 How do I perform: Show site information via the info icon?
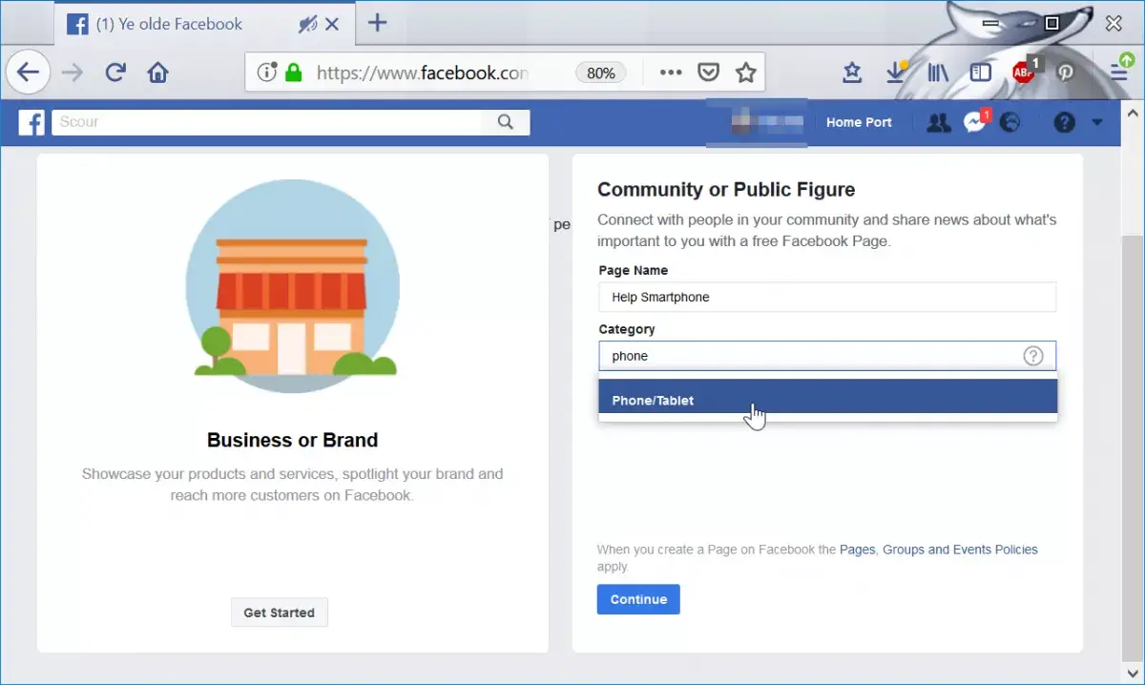(267, 73)
